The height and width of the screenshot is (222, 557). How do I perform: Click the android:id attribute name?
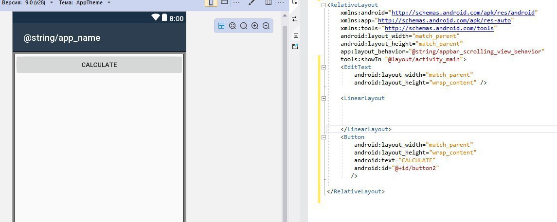point(371,168)
